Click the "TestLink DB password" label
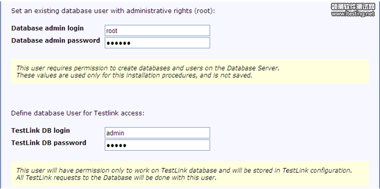The height and width of the screenshot is (189, 380). pyautogui.click(x=49, y=143)
